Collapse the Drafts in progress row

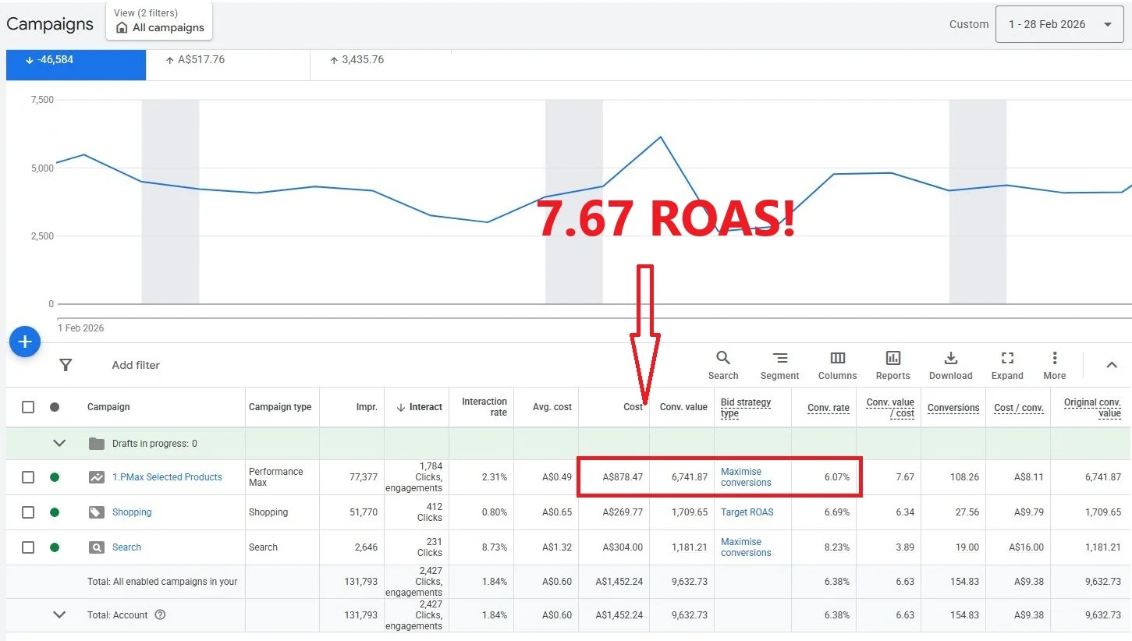59,442
